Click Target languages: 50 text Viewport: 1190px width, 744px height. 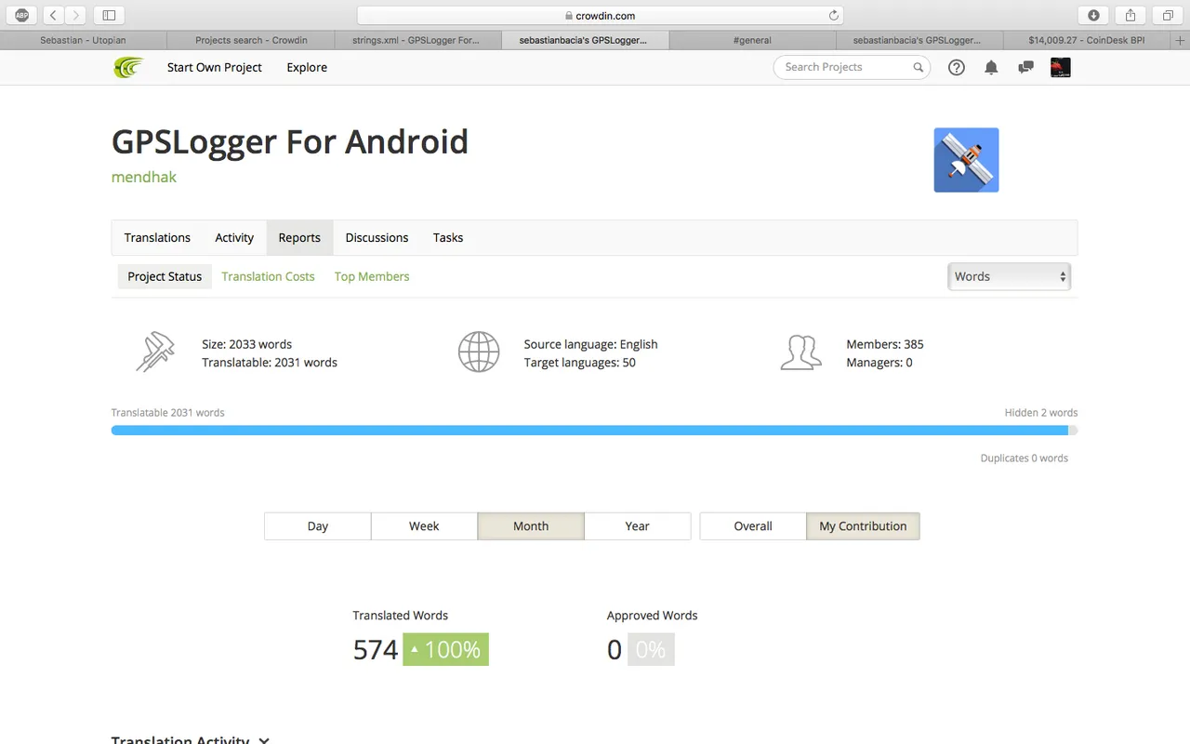tap(580, 363)
